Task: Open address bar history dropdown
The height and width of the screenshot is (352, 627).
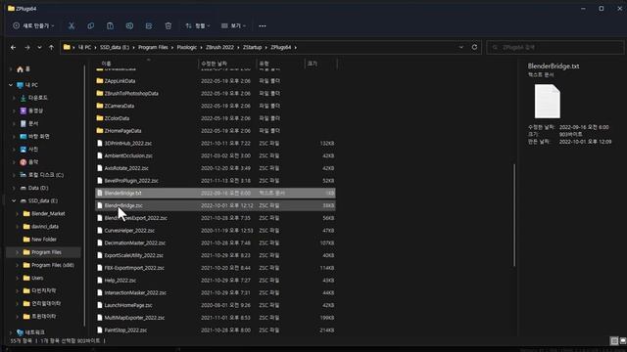Action: click(461, 47)
